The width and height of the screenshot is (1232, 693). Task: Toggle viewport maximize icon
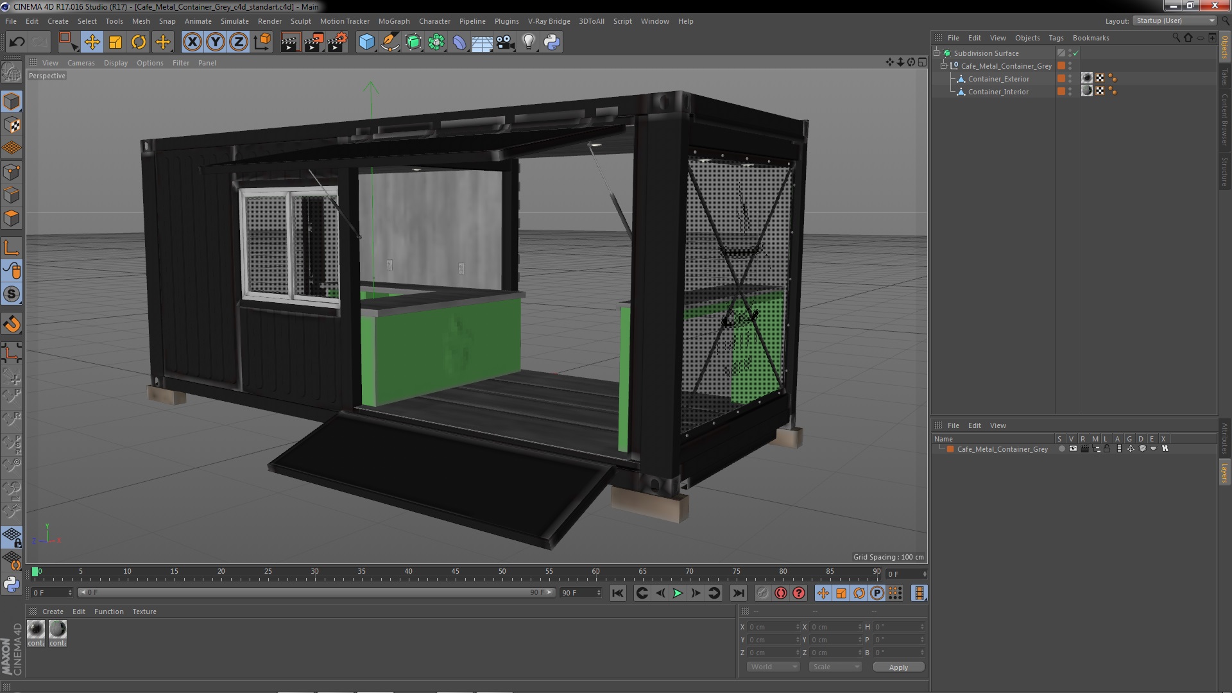[922, 62]
